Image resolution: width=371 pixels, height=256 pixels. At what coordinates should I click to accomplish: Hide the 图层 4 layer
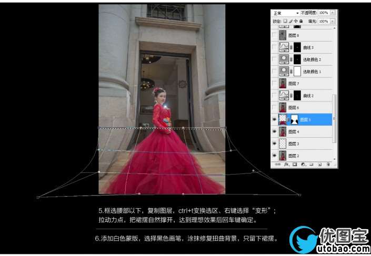[x=275, y=131]
